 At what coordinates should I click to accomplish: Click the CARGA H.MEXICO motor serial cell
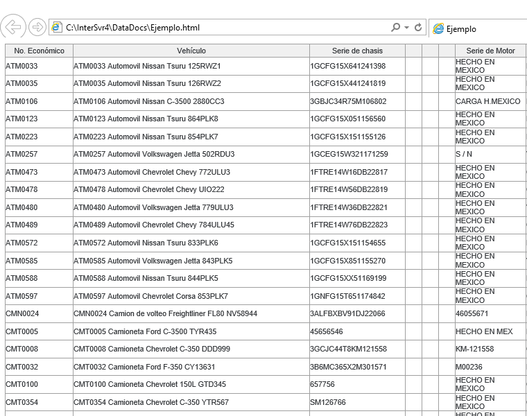click(488, 101)
